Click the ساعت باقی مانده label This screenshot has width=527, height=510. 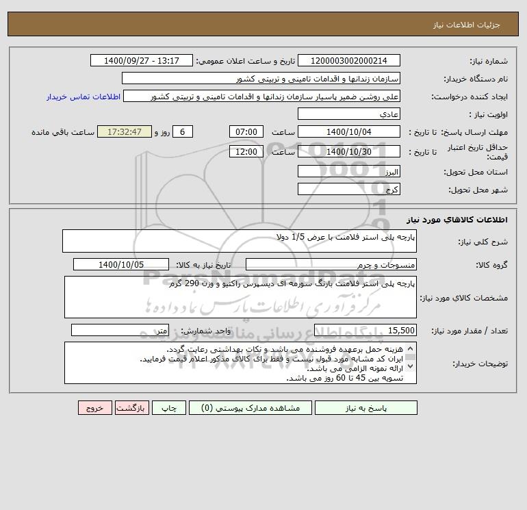[x=63, y=132]
